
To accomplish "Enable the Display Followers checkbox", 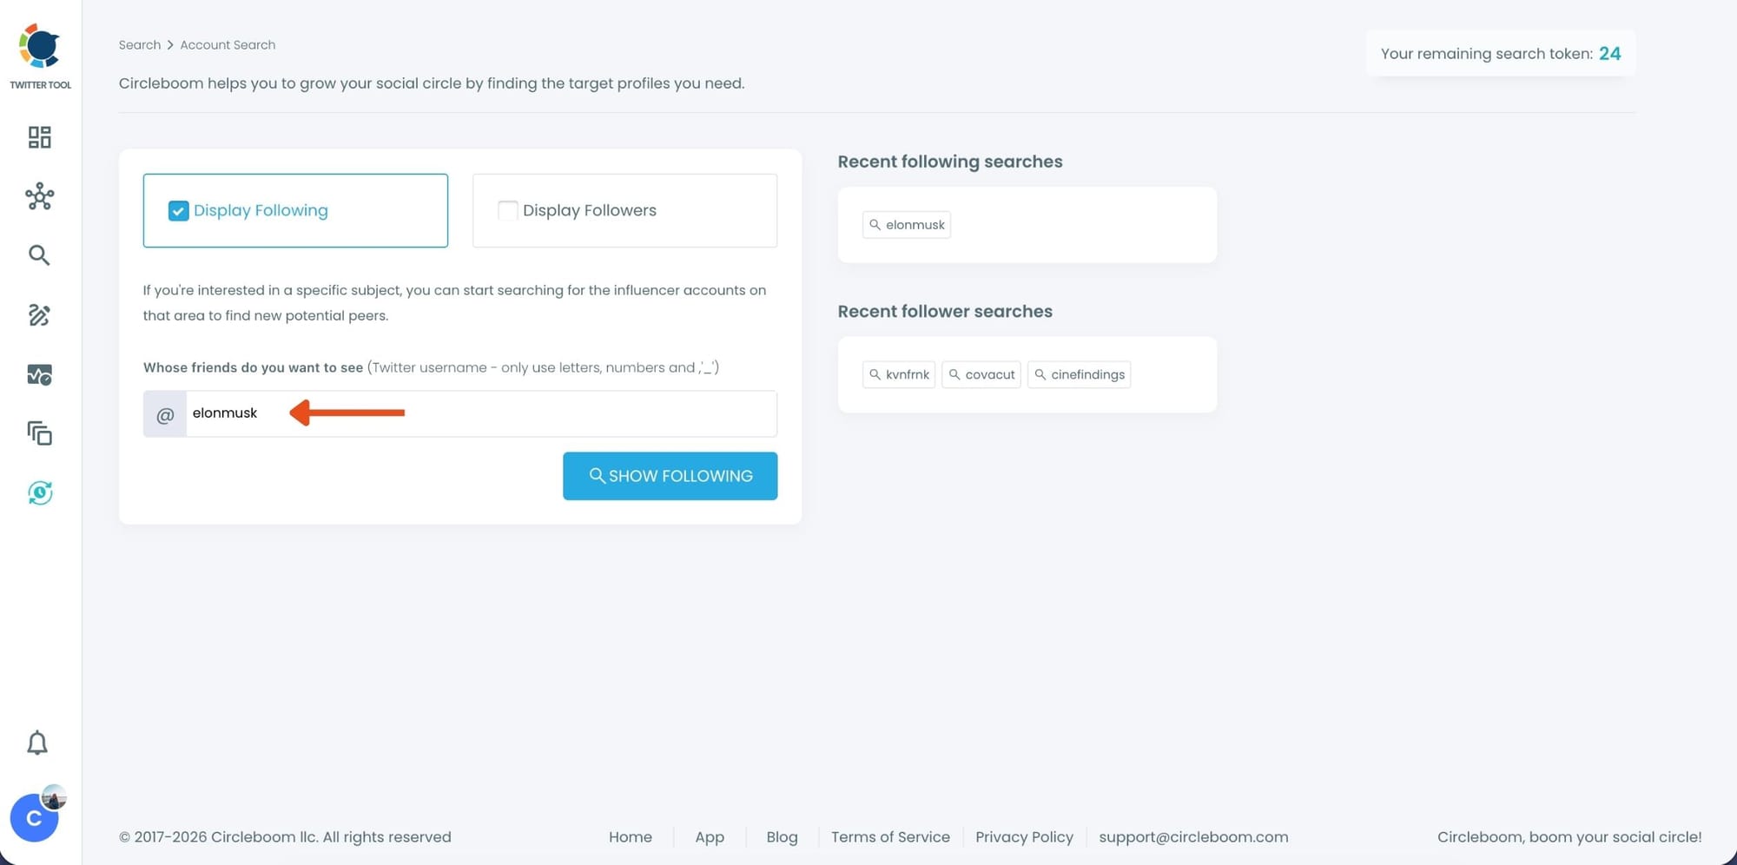I will pyautogui.click(x=507, y=211).
